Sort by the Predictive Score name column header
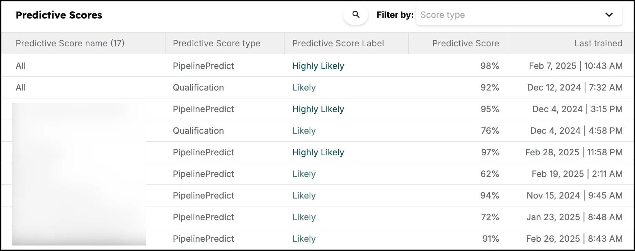This screenshot has width=635, height=251. pyautogui.click(x=70, y=43)
